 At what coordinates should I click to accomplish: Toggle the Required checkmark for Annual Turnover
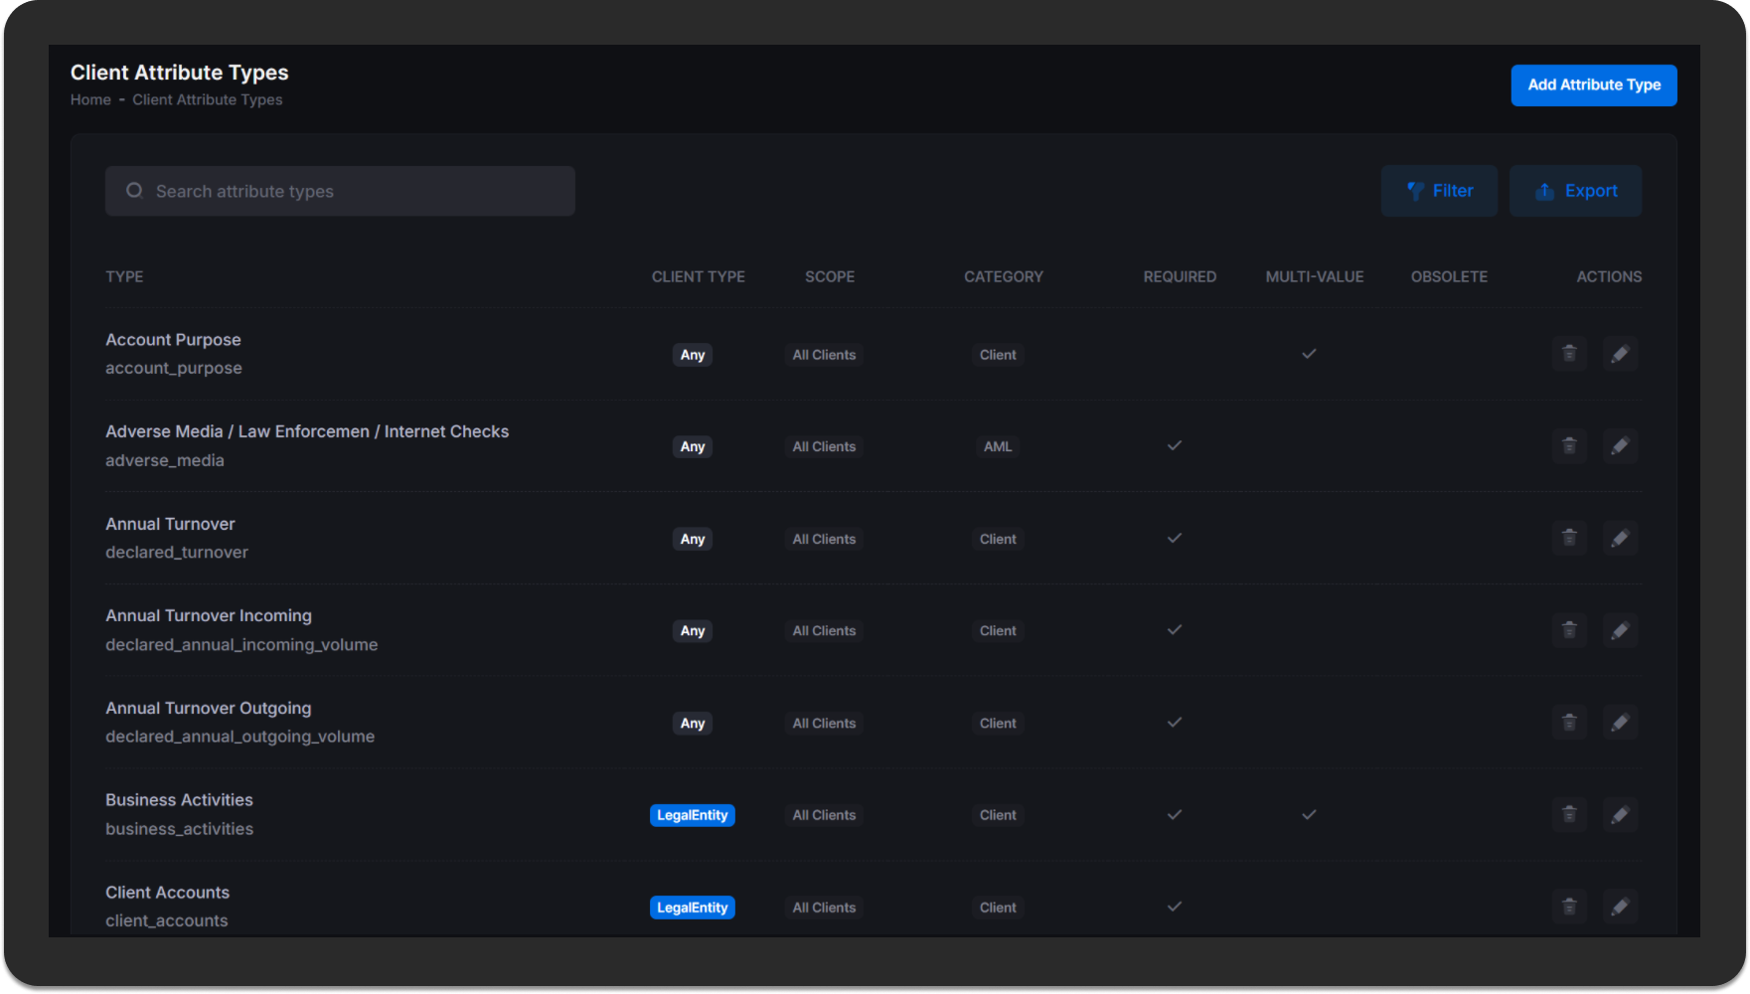[1174, 538]
